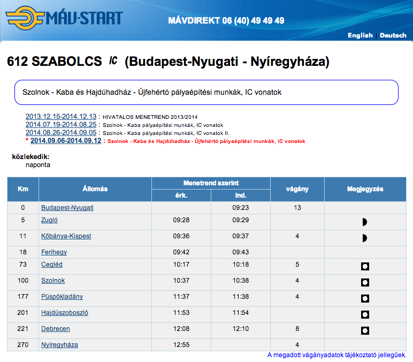Viewport: 413px width, 362px height.
Task: Click the 09:28 arrival time at Zugló
Action: click(181, 220)
